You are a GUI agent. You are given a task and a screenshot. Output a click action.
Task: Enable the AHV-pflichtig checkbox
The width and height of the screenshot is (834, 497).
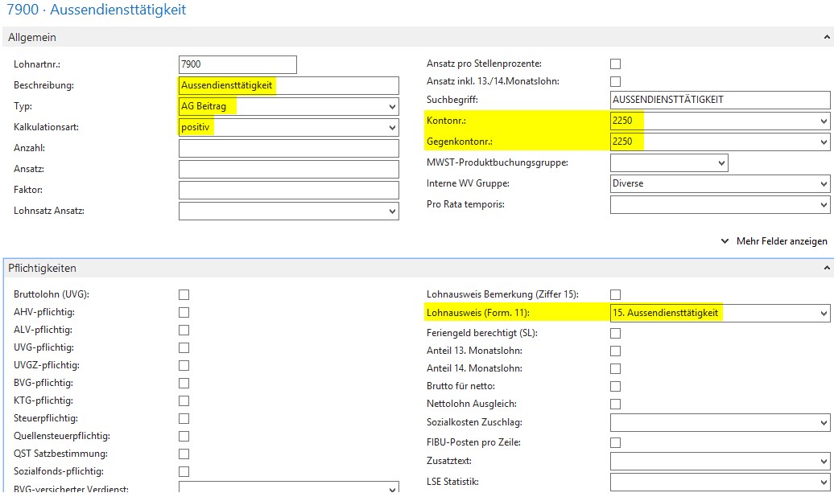(184, 313)
